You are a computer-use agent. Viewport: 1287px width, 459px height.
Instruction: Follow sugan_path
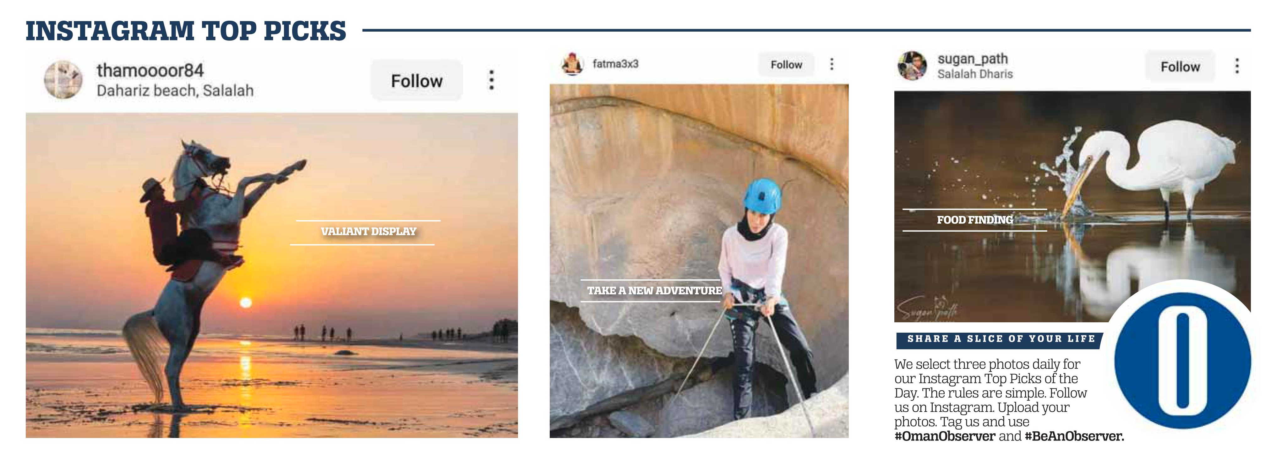tap(1180, 67)
